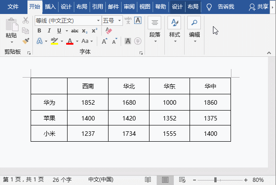Toggle Italic formatting
The image size is (276, 185).
click(48, 31)
